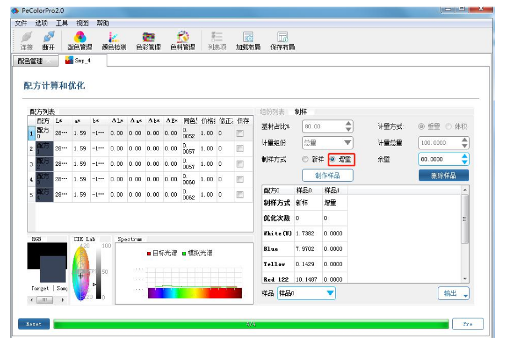
Task: Open 色彩管理 color management tool
Action: 148,41
